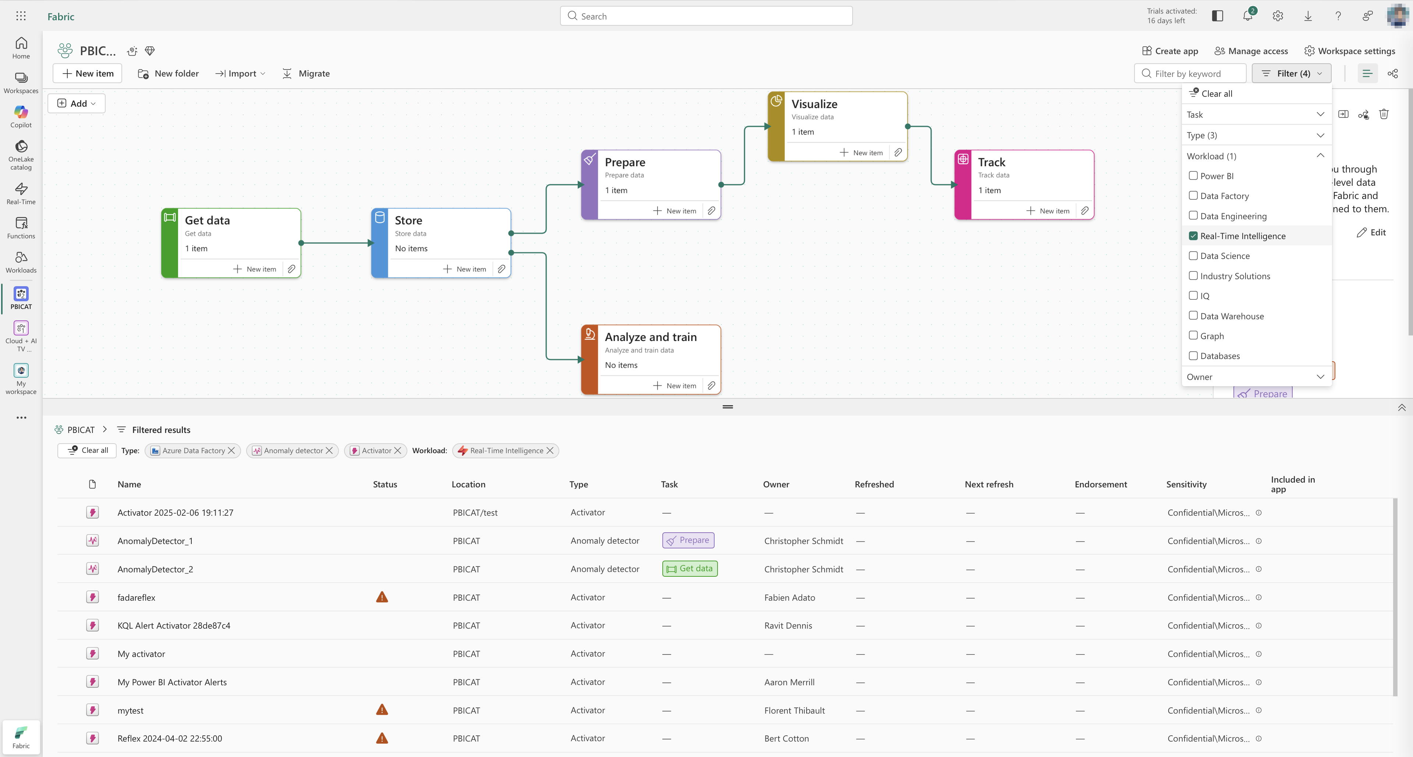
Task: Attach items to Track task
Action: click(x=1084, y=210)
